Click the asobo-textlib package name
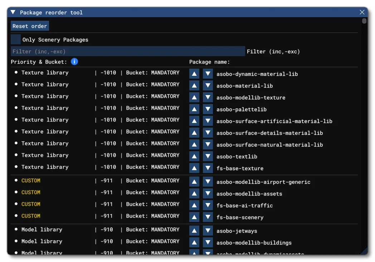Screen dimensions: 375x262 click(237, 157)
